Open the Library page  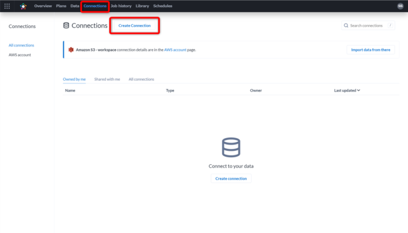[142, 6]
